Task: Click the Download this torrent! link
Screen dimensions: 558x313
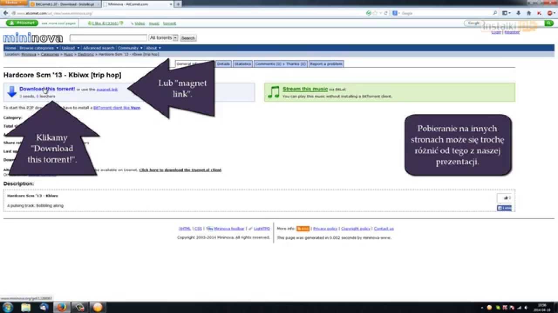Action: click(x=47, y=89)
